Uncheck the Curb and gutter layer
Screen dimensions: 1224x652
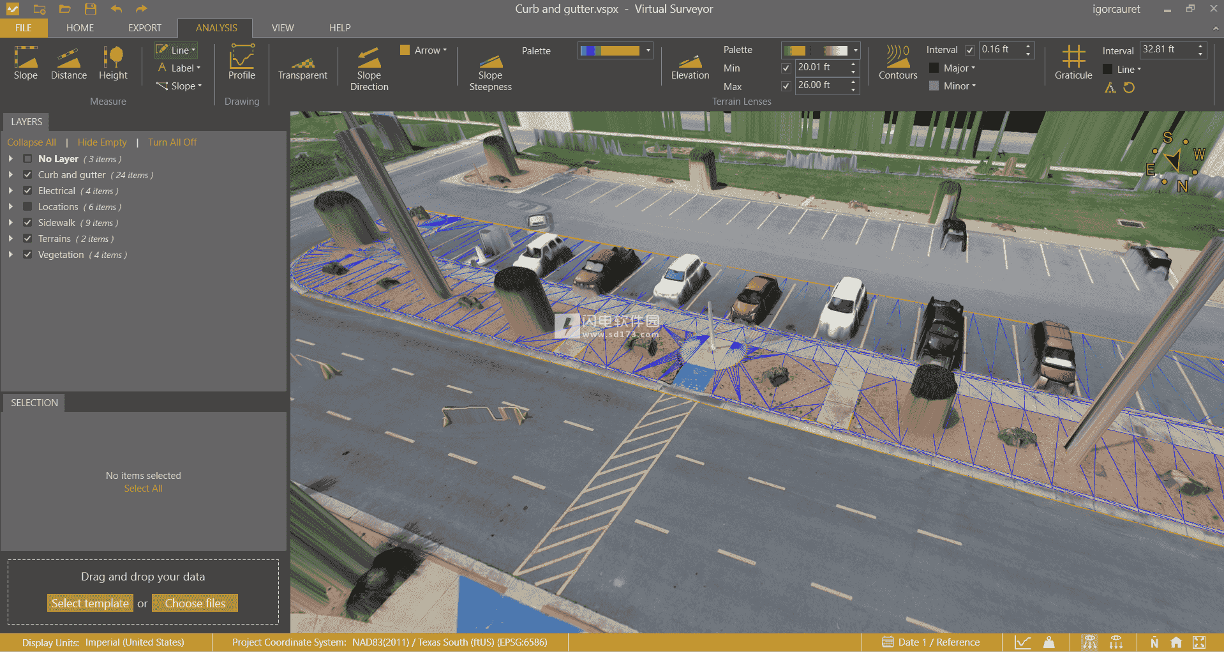click(x=27, y=175)
